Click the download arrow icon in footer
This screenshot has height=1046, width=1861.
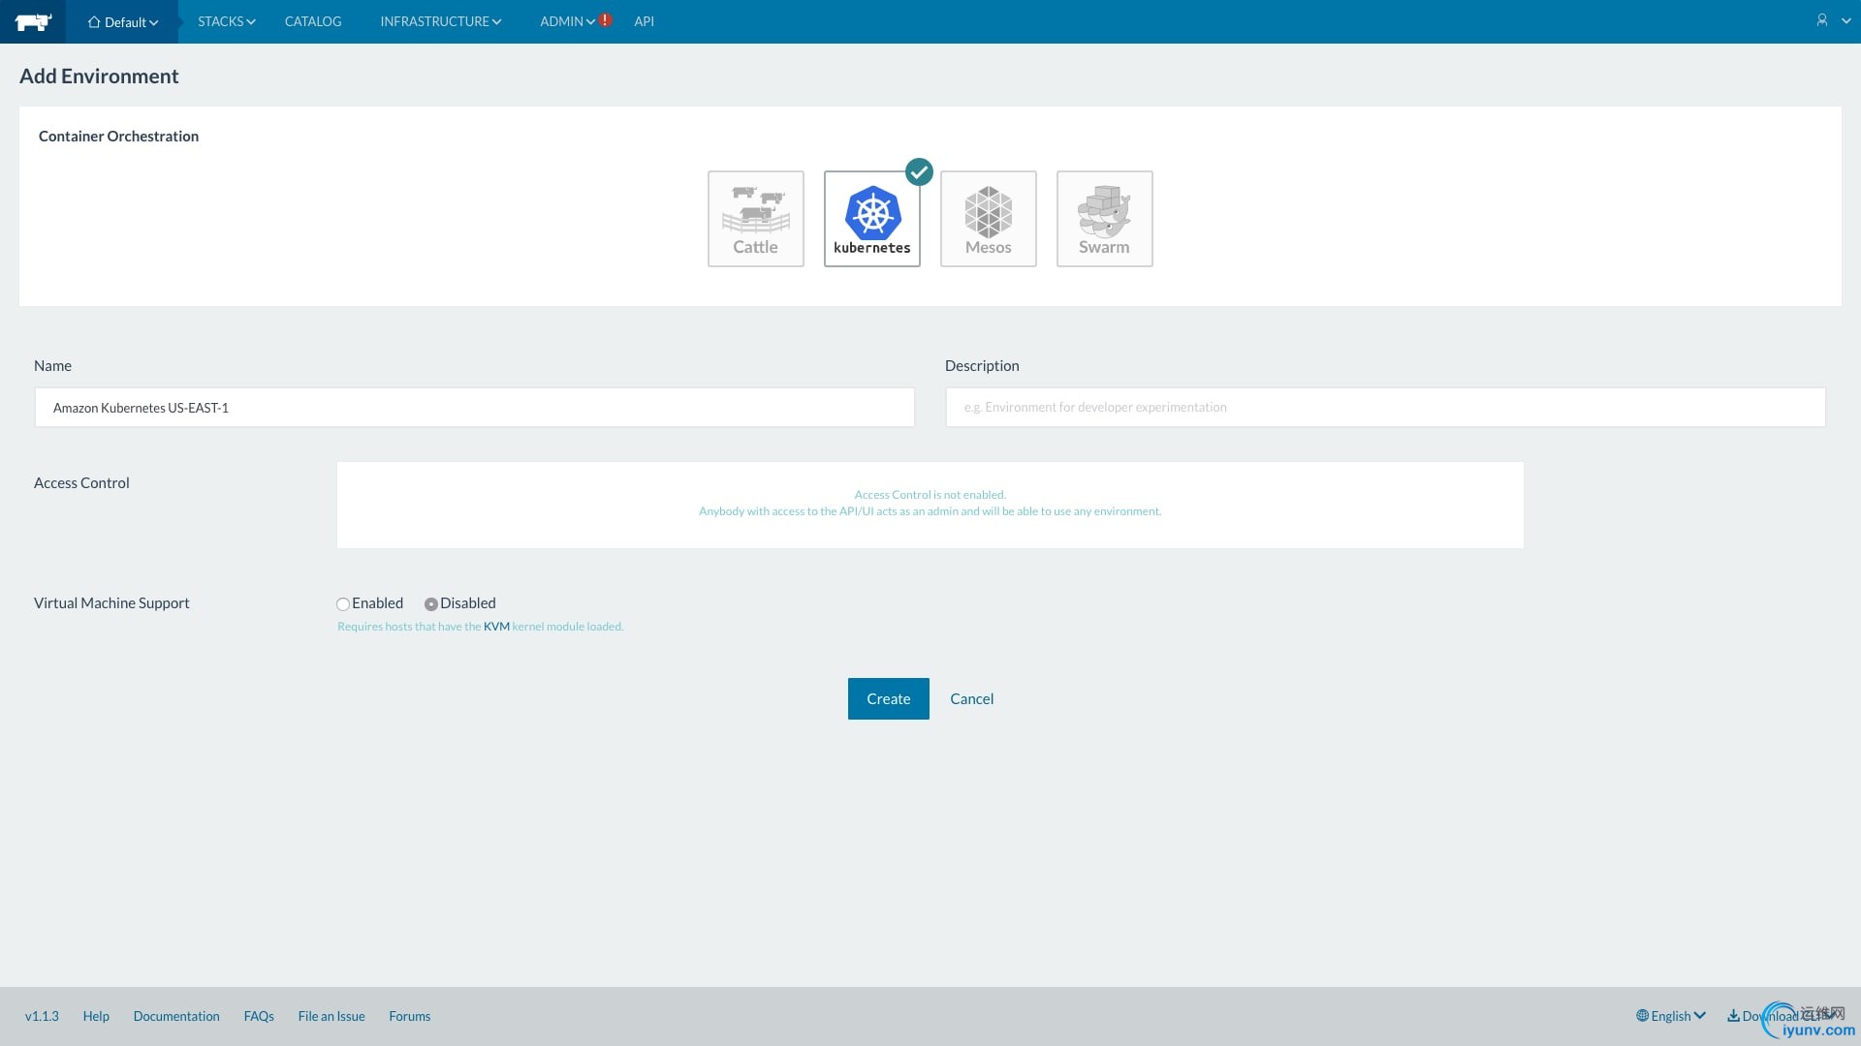click(1733, 1016)
